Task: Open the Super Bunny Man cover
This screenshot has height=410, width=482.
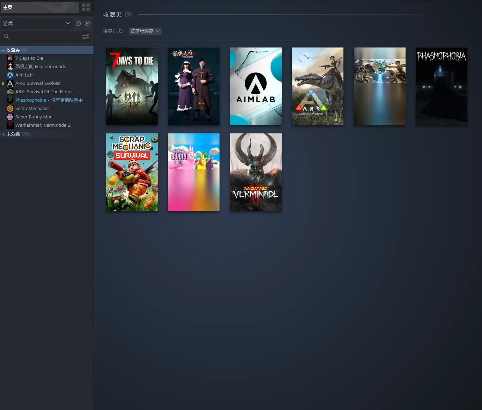Action: coord(194,172)
